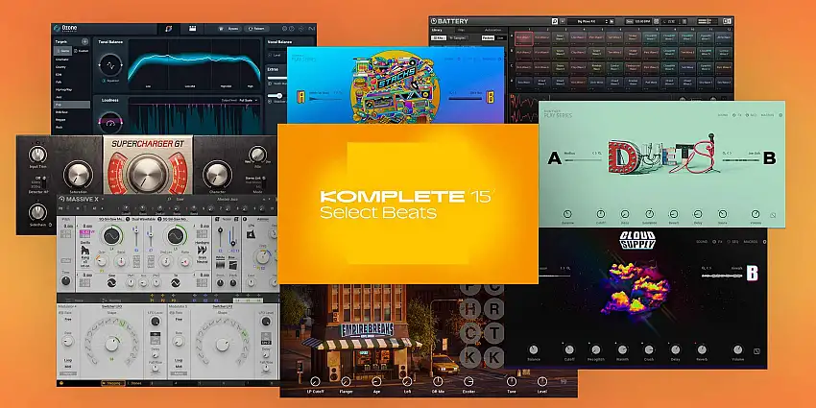This screenshot has height=408, width=816.
Task: Click the Battery view layout icon at far right
Action: [x=726, y=21]
